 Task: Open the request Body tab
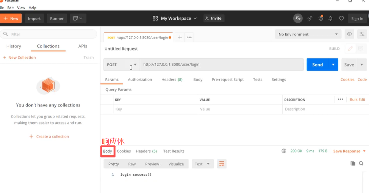click(x=198, y=79)
